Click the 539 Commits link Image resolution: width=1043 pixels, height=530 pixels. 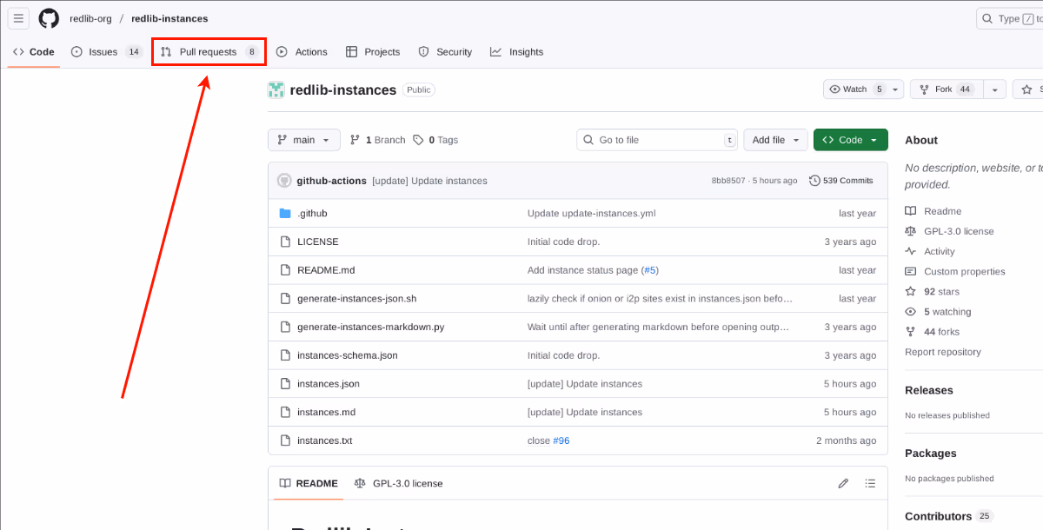tap(840, 181)
